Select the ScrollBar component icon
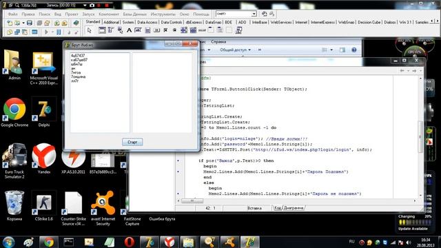The height and width of the screenshot is (248, 441). pyautogui.click(x=202, y=30)
